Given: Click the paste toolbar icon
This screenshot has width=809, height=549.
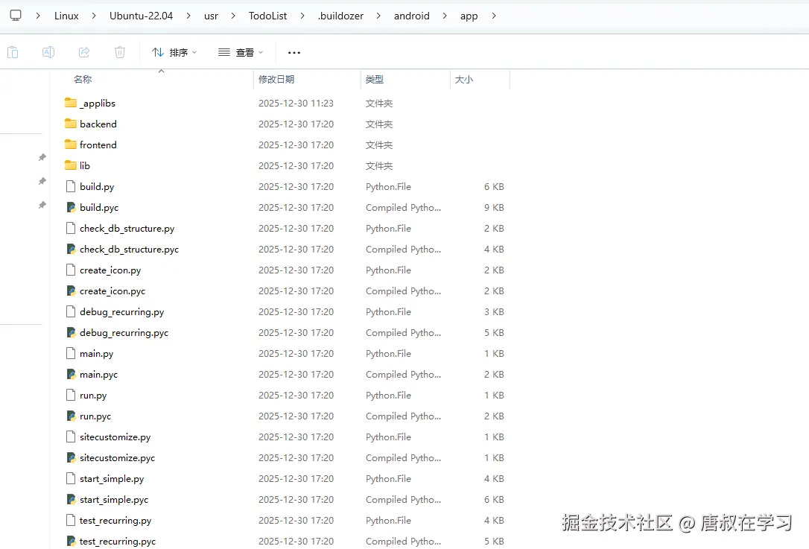Looking at the screenshot, I should (13, 52).
